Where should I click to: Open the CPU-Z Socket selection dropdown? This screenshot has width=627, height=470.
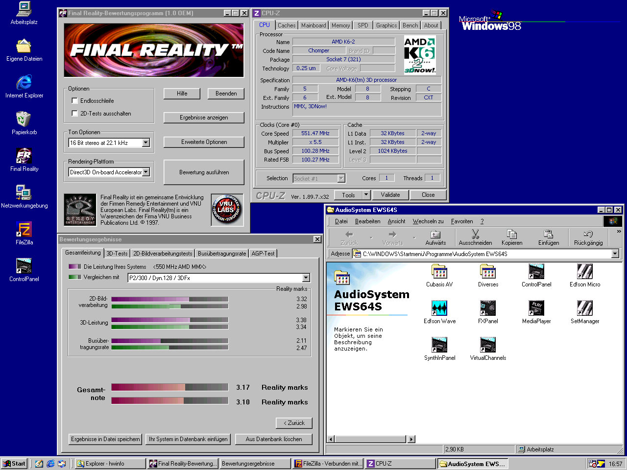coord(341,179)
